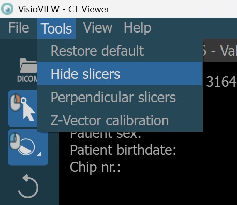Click the Patient birthdate label
Image resolution: width=237 pixels, height=205 pixels.
point(123,150)
